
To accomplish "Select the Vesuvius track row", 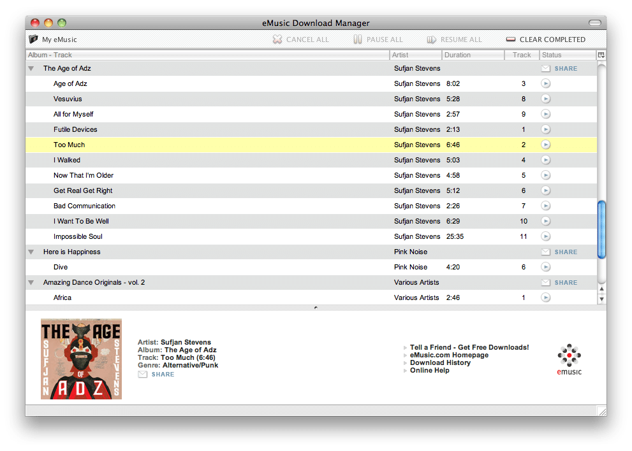I will click(x=311, y=99).
